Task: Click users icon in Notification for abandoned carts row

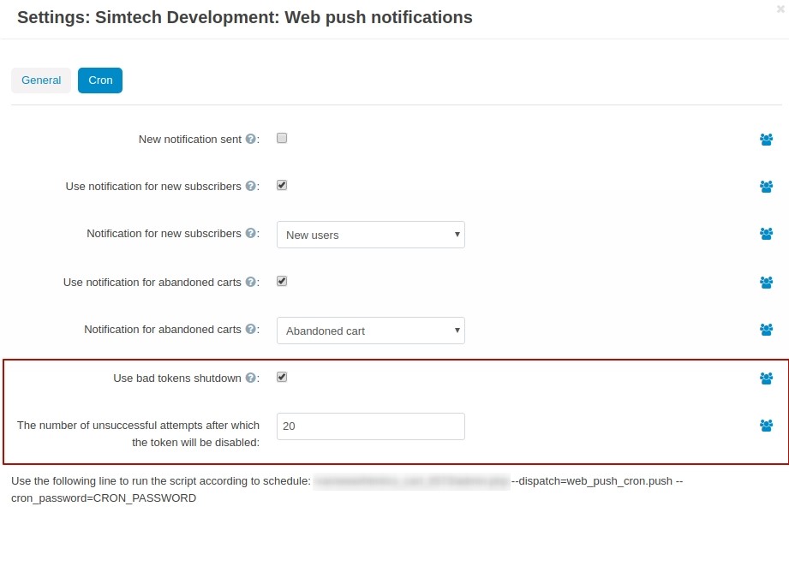Action: (767, 330)
